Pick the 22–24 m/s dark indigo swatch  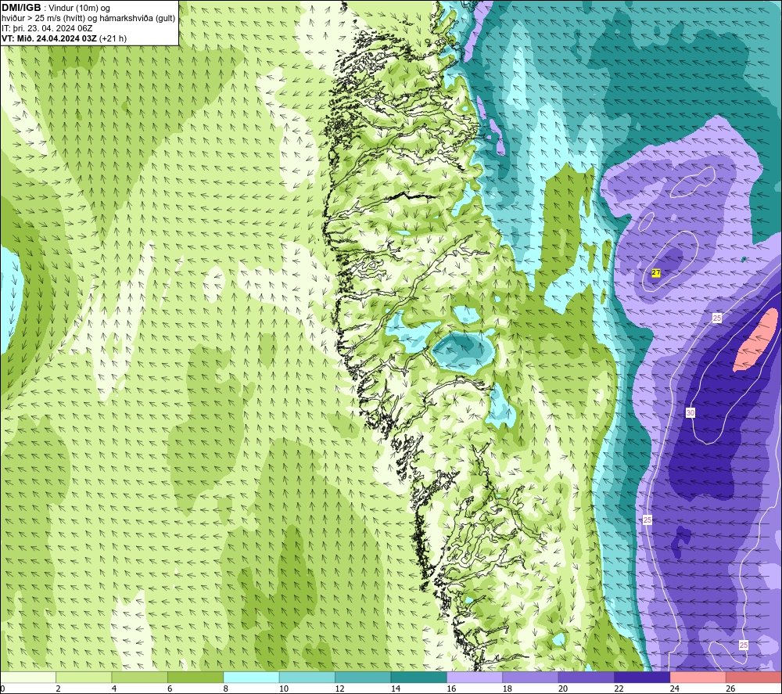click(642, 677)
